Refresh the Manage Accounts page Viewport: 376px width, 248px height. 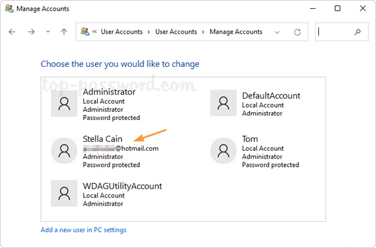[x=297, y=32]
